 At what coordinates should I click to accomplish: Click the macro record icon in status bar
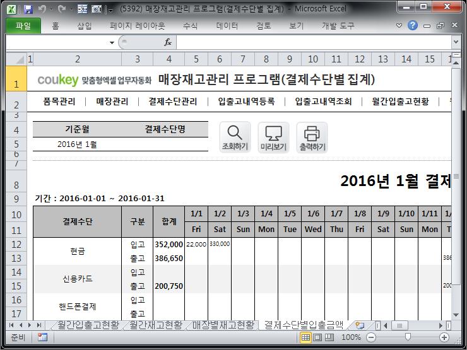[x=42, y=337]
